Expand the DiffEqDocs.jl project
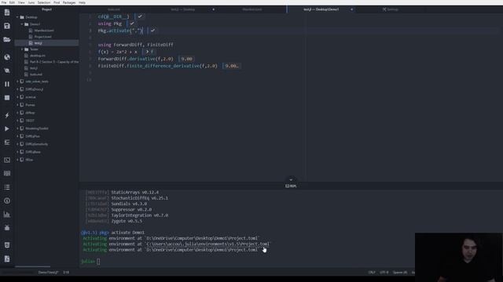The height and width of the screenshot is (282, 503). pyautogui.click(x=17, y=89)
